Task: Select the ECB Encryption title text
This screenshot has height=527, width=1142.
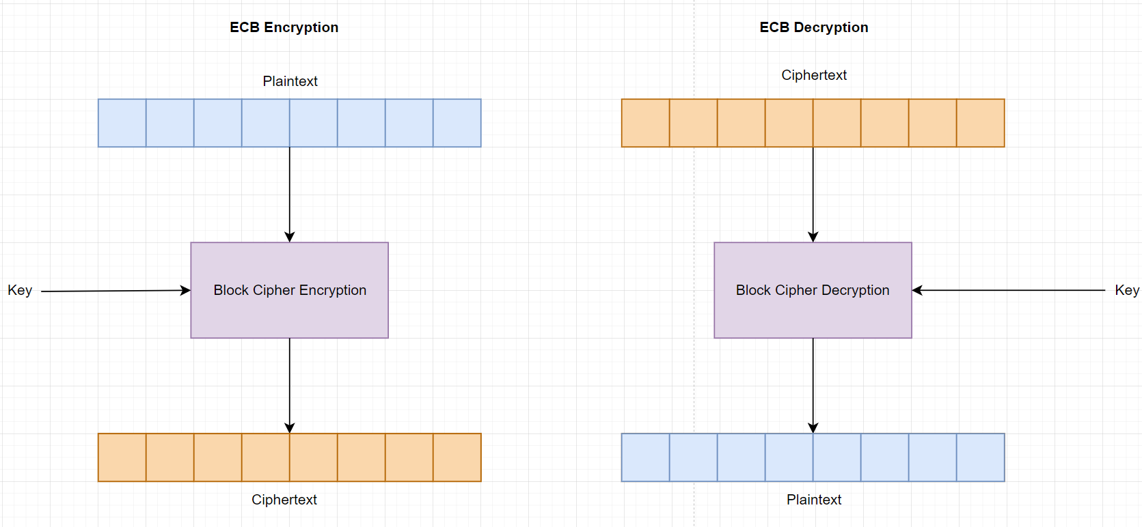Action: click(x=284, y=27)
